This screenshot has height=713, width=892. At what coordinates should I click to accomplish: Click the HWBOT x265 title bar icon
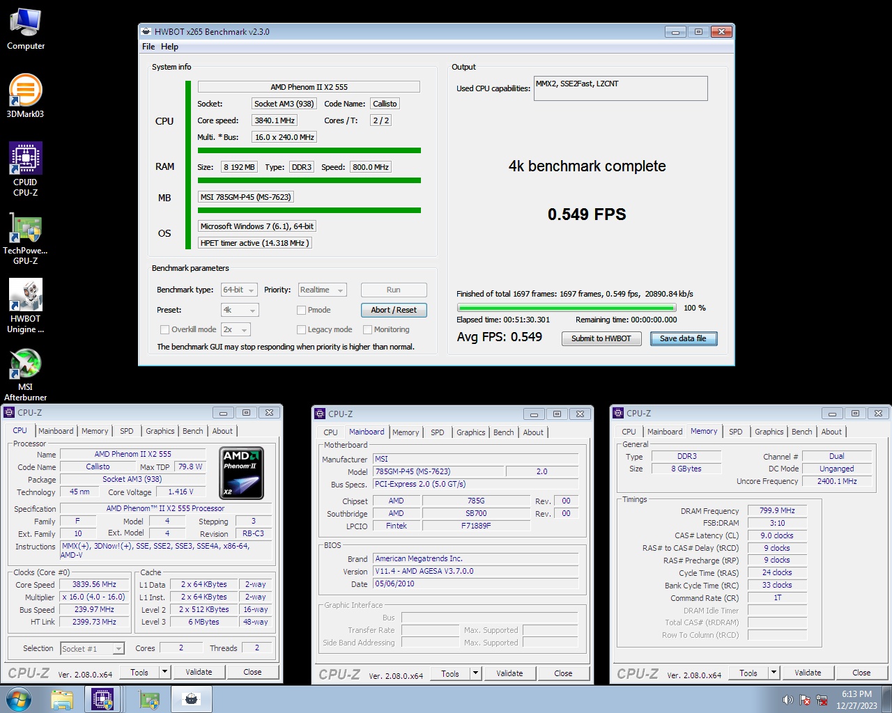[146, 31]
